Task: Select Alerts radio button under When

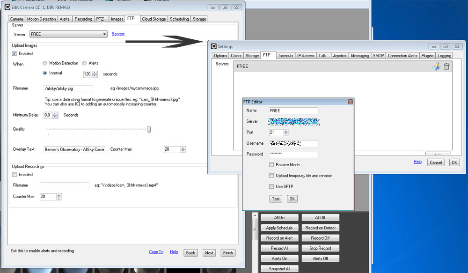Action: (84, 63)
